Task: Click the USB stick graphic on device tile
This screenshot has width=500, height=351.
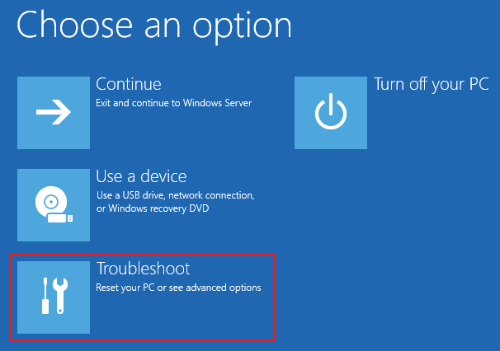Action: [x=60, y=218]
